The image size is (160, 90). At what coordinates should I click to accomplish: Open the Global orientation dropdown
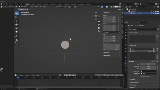[60, 7]
